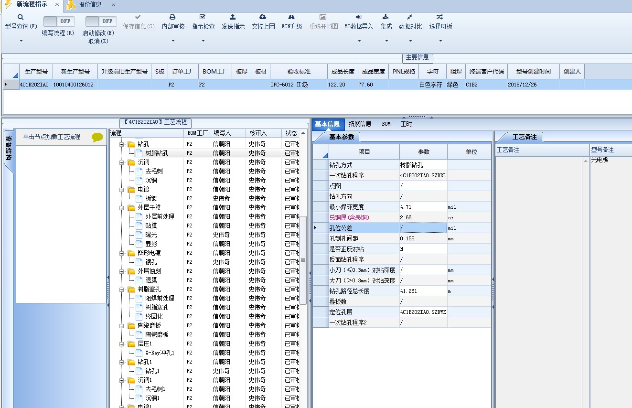The image size is (632, 408).
Task: Click the 孔位公差 parameter value field
Action: point(423,228)
